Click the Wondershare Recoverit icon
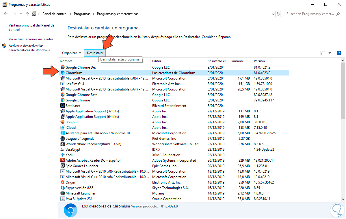This screenshot has width=346, height=219. (x=63, y=144)
